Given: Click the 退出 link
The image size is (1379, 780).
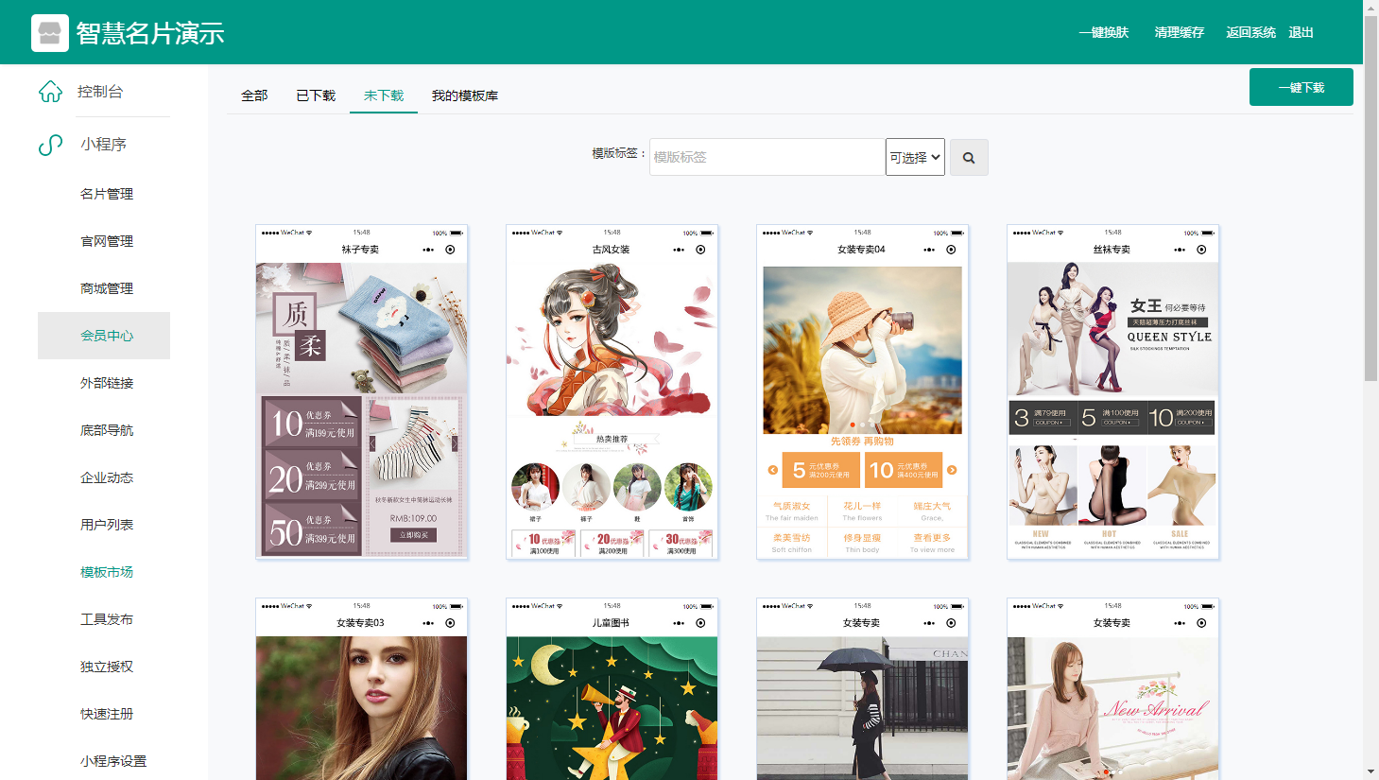Looking at the screenshot, I should [x=1301, y=32].
